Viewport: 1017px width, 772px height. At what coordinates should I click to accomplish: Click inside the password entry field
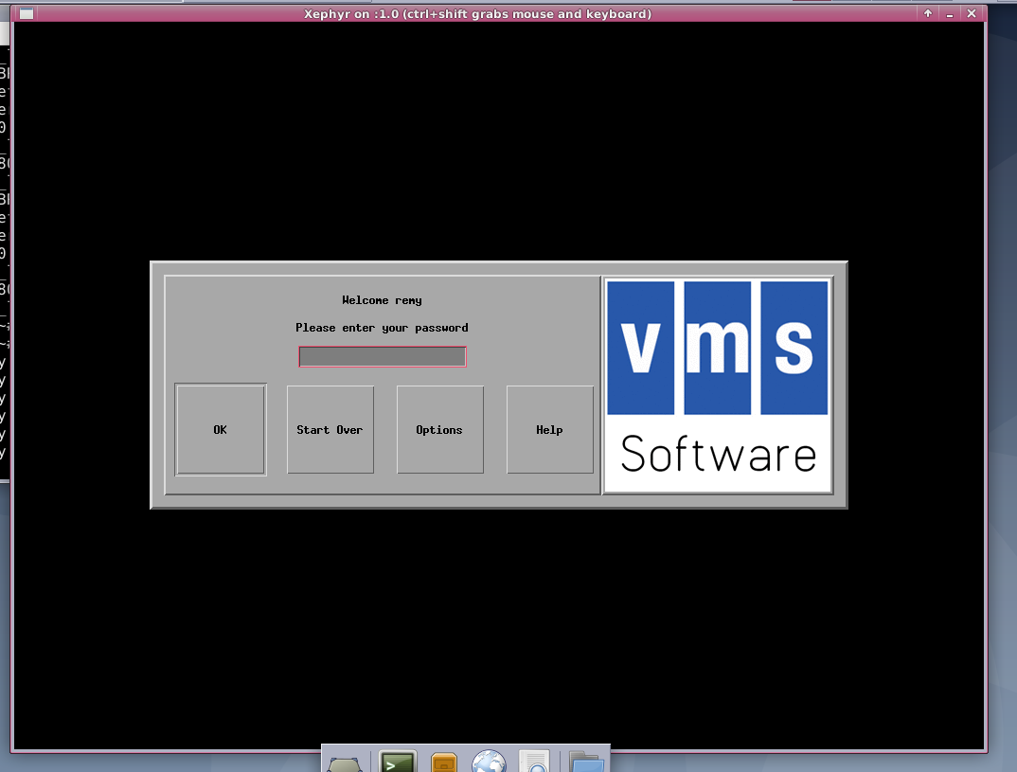coord(381,356)
